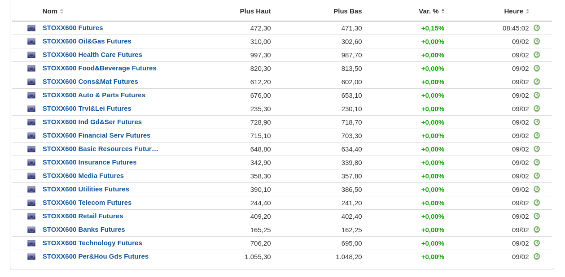Click the flag icon next to Health Care Futures

point(31,55)
